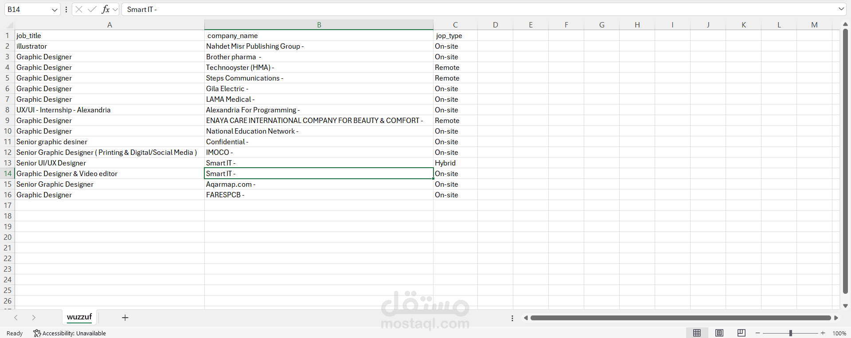Select the FARESPCB cell
This screenshot has width=851, height=338.
(x=319, y=195)
